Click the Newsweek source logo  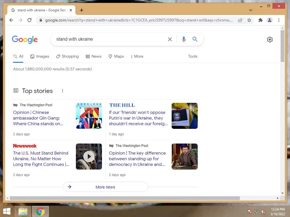click(x=25, y=146)
